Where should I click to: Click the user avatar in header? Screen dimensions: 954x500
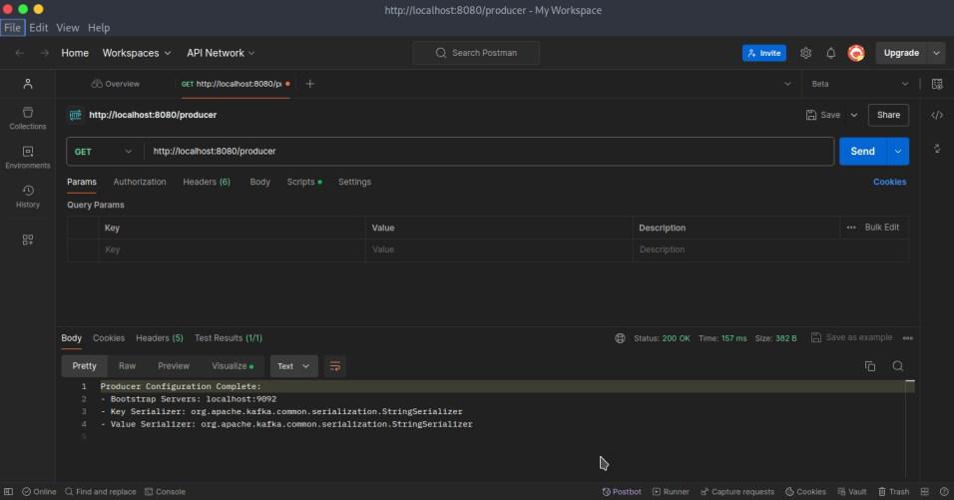[x=856, y=53]
